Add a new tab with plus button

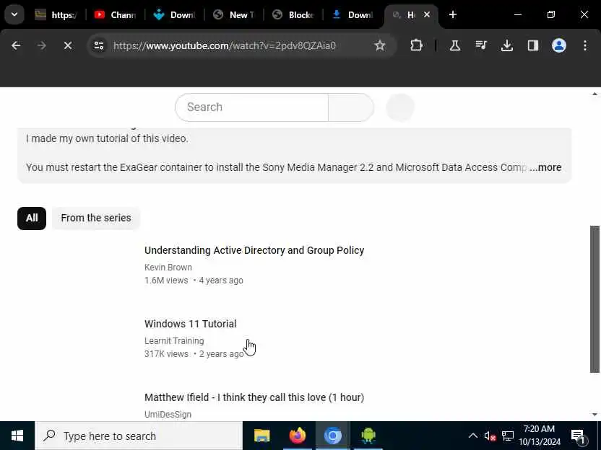(453, 15)
